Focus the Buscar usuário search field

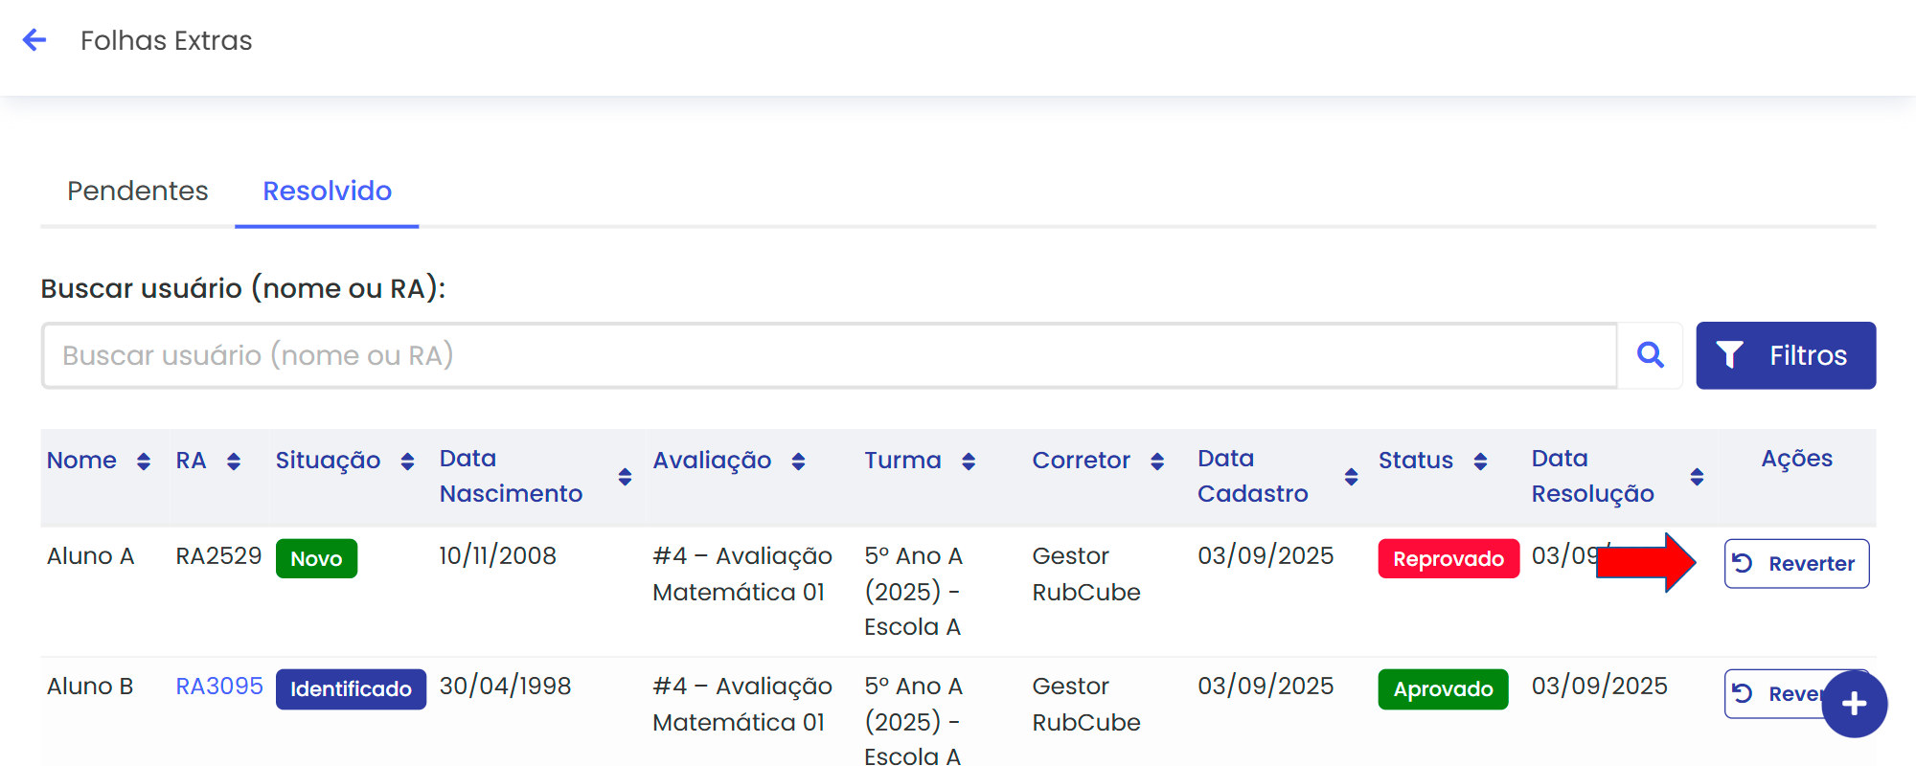click(829, 355)
